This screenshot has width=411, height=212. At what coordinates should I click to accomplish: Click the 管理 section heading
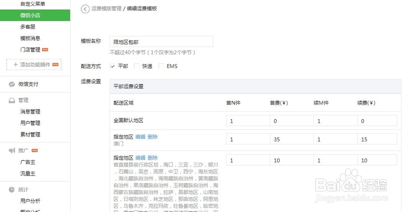pyautogui.click(x=23, y=100)
